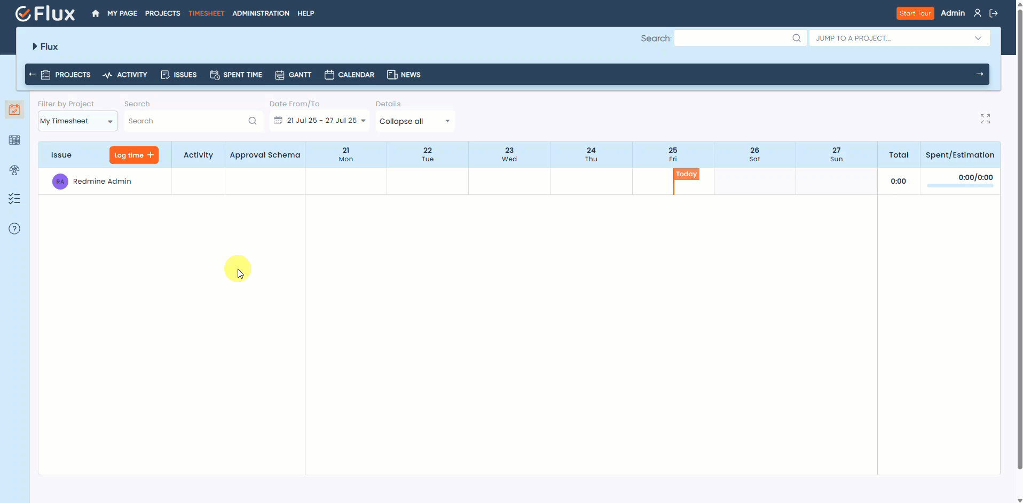Screen dimensions: 1023x503
Task: Expand the Flux breadcrumb arrow
Action: click(x=34, y=46)
